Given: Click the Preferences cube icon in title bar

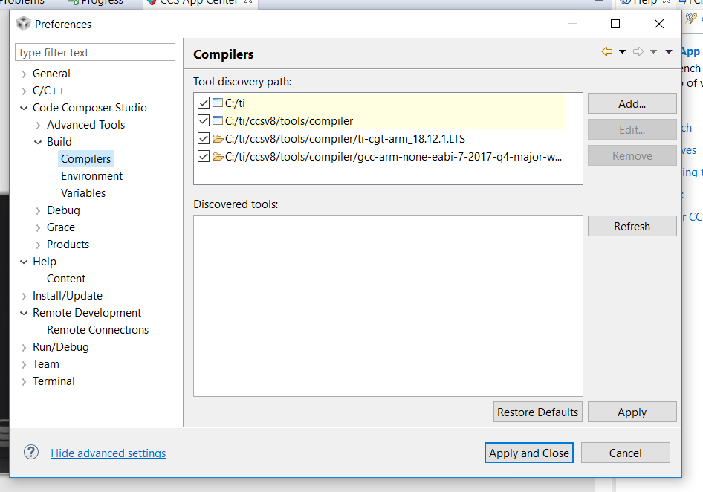Looking at the screenshot, I should click(x=23, y=24).
